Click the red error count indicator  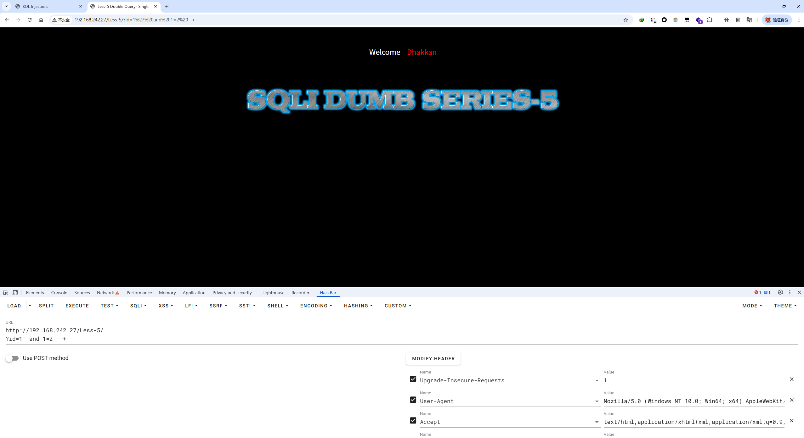click(x=758, y=293)
